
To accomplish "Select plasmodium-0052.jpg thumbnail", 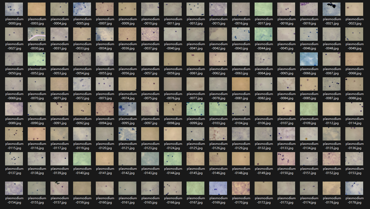I will pos(37,59).
